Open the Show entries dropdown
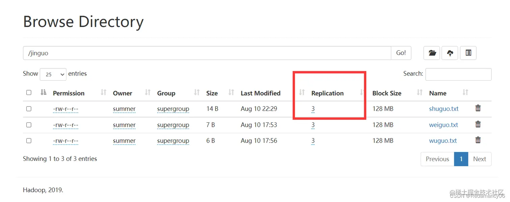510x202 pixels. pos(53,75)
